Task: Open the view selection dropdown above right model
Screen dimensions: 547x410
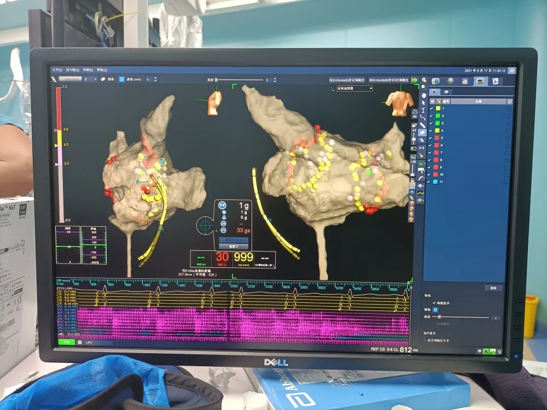Action: 354,88
